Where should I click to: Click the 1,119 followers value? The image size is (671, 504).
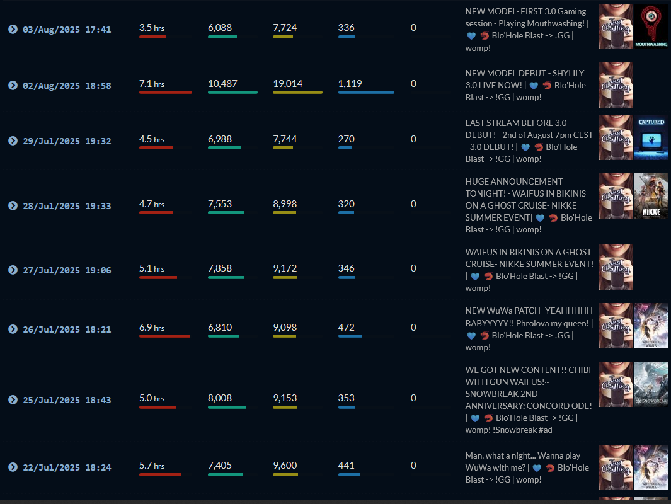[350, 84]
